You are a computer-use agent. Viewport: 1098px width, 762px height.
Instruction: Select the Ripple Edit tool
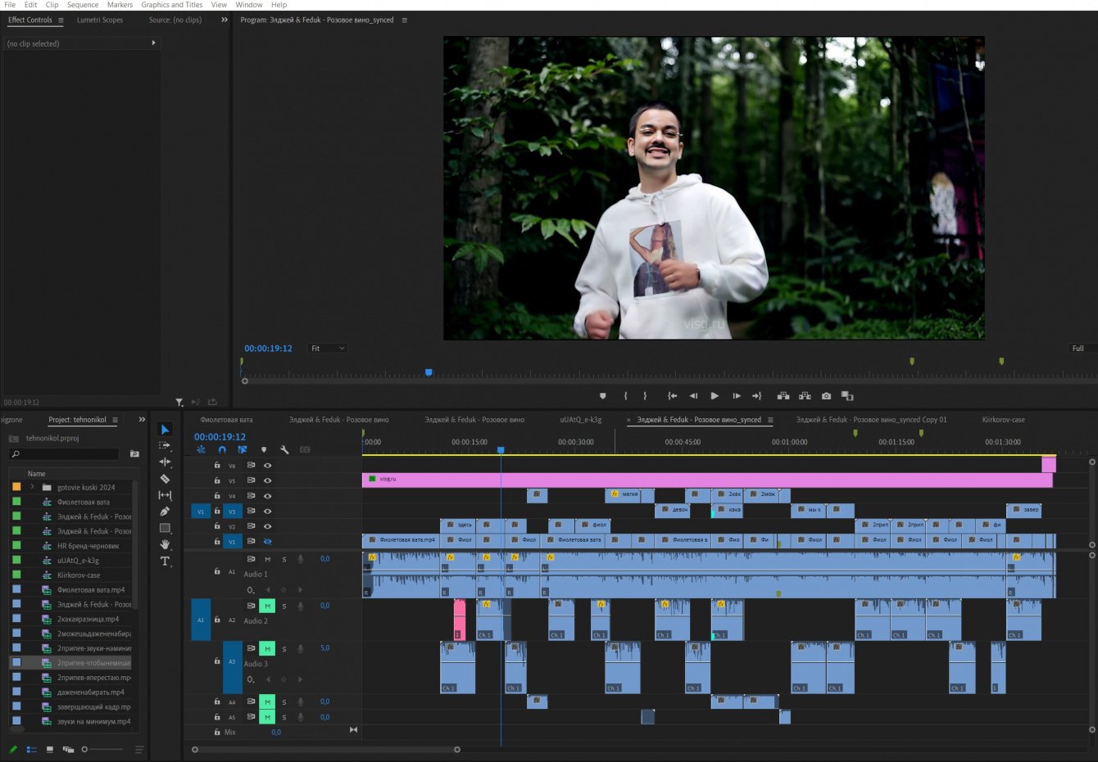tap(165, 462)
